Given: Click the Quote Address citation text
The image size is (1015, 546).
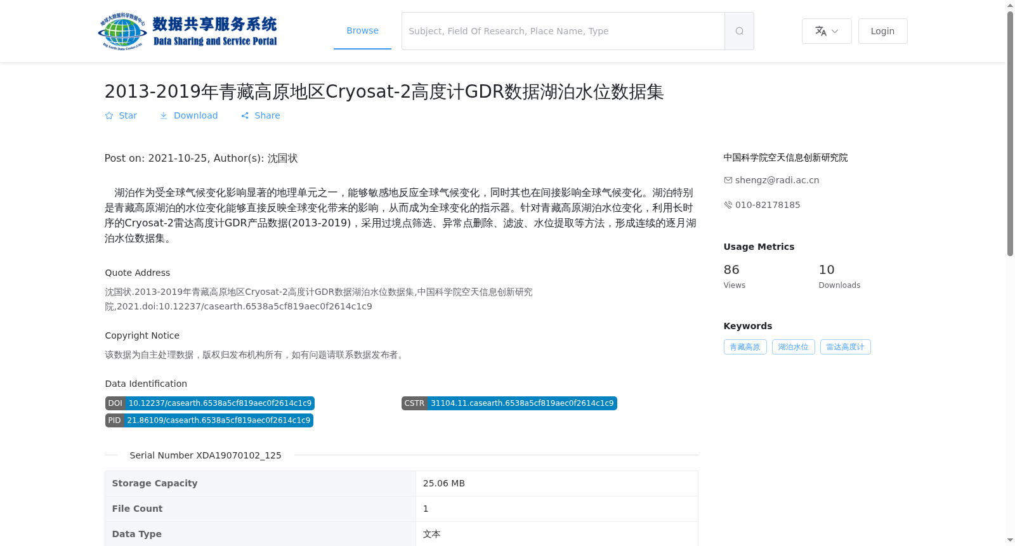Looking at the screenshot, I should [x=319, y=299].
